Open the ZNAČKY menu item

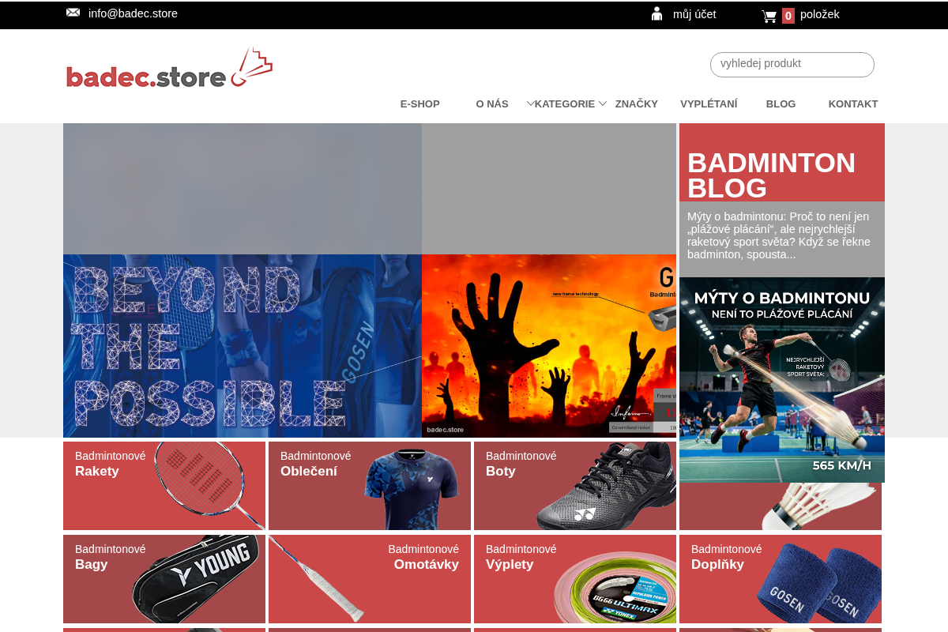[x=637, y=103]
